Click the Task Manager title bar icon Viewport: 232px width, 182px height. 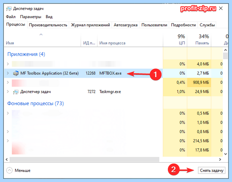pyautogui.click(x=9, y=9)
